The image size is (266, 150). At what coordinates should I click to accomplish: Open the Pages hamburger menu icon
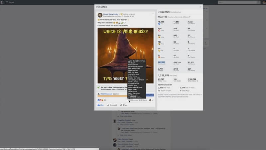point(7,2)
